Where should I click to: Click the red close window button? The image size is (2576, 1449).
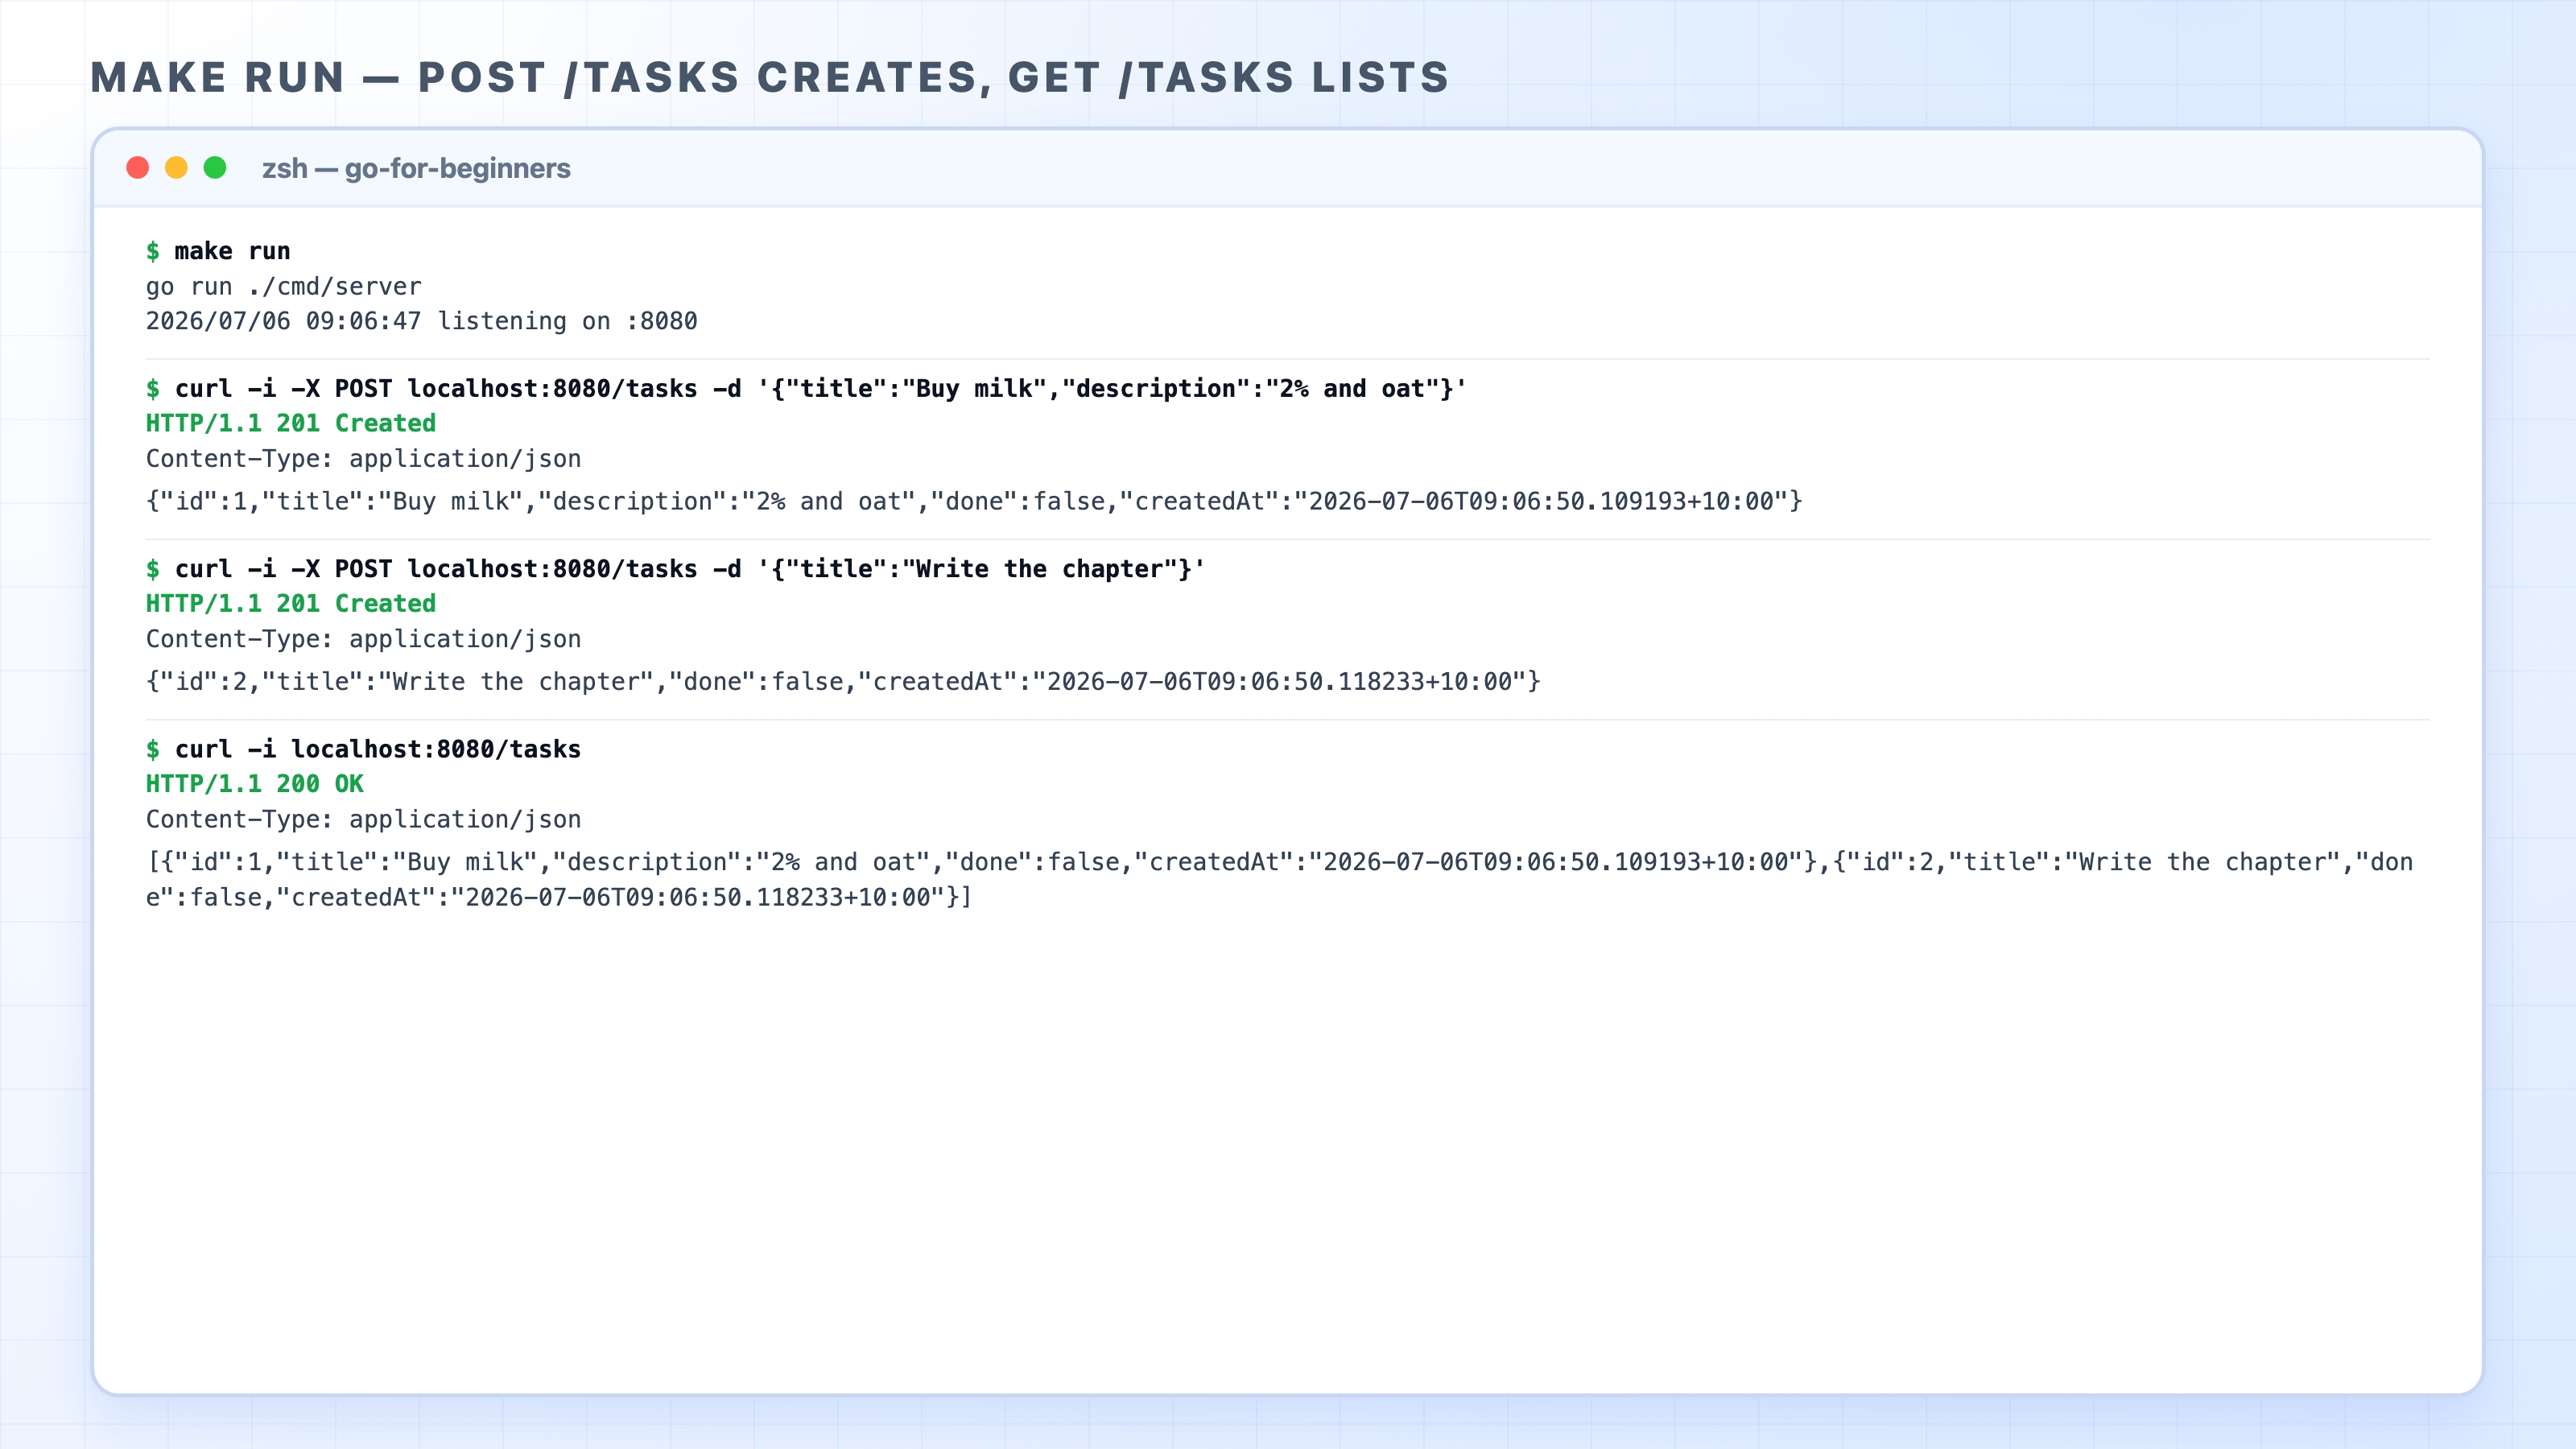[x=138, y=168]
